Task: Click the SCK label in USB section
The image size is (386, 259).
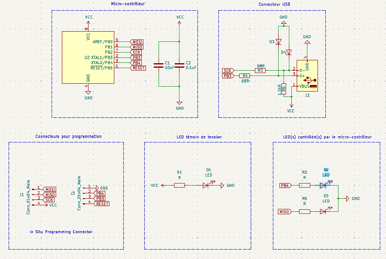Action: [x=228, y=71]
